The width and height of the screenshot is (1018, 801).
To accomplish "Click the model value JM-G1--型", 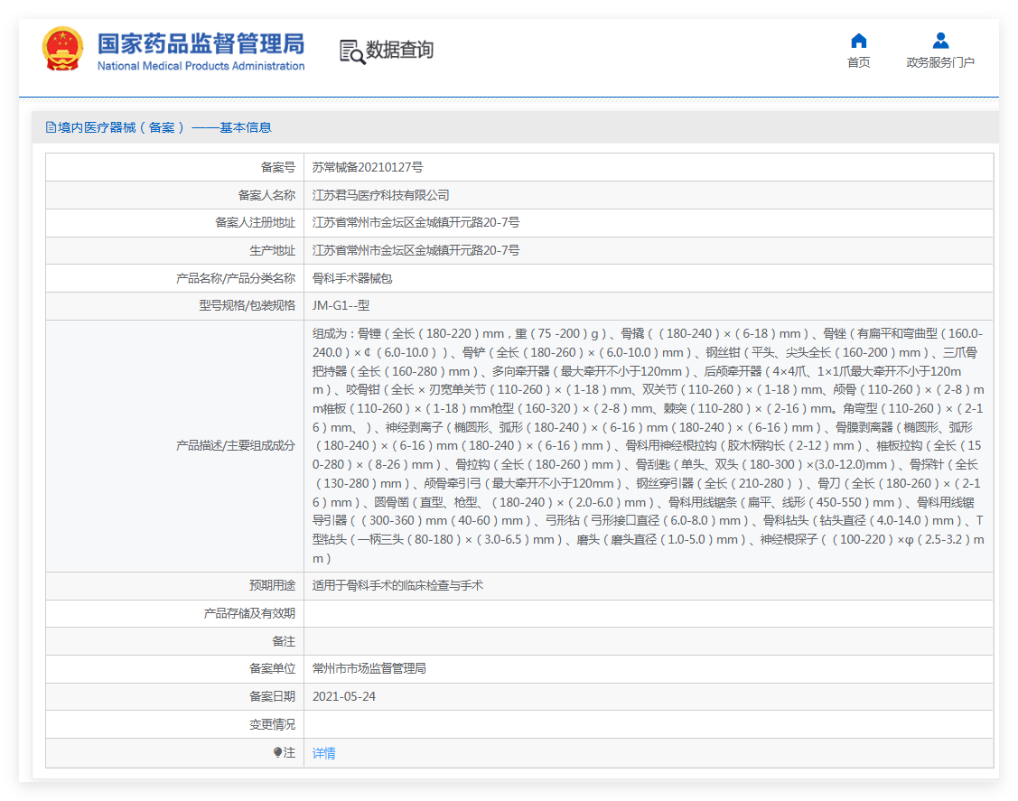I will (x=341, y=306).
